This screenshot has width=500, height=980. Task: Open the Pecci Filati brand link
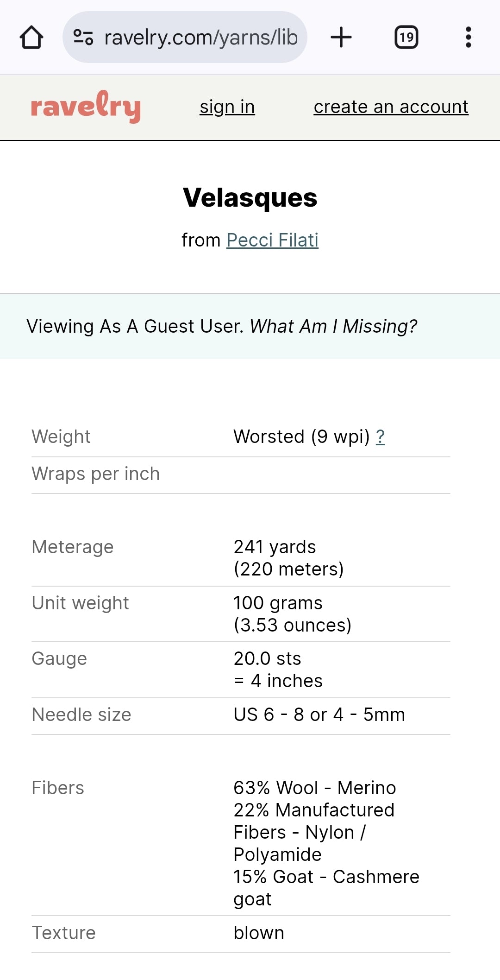272,240
